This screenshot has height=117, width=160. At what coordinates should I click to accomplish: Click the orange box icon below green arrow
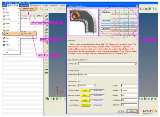[46, 73]
